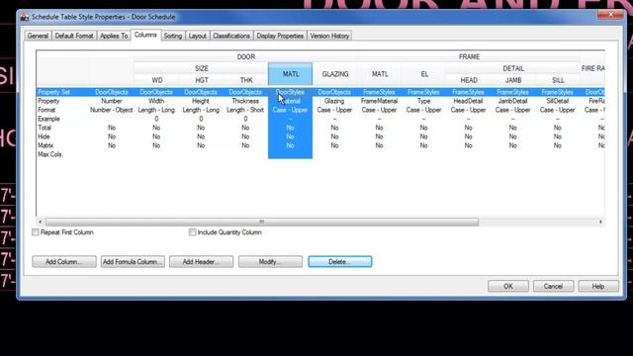
Task: Select the THK column header
Action: 246,80
